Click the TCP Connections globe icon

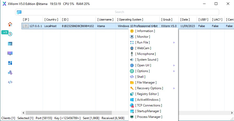[x=132, y=105]
